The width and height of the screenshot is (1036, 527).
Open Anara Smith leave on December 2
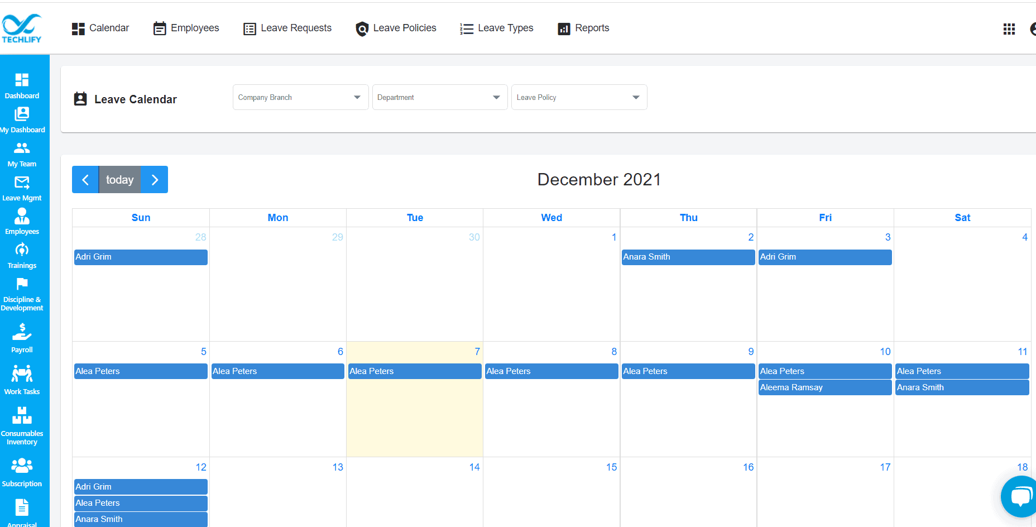point(688,257)
